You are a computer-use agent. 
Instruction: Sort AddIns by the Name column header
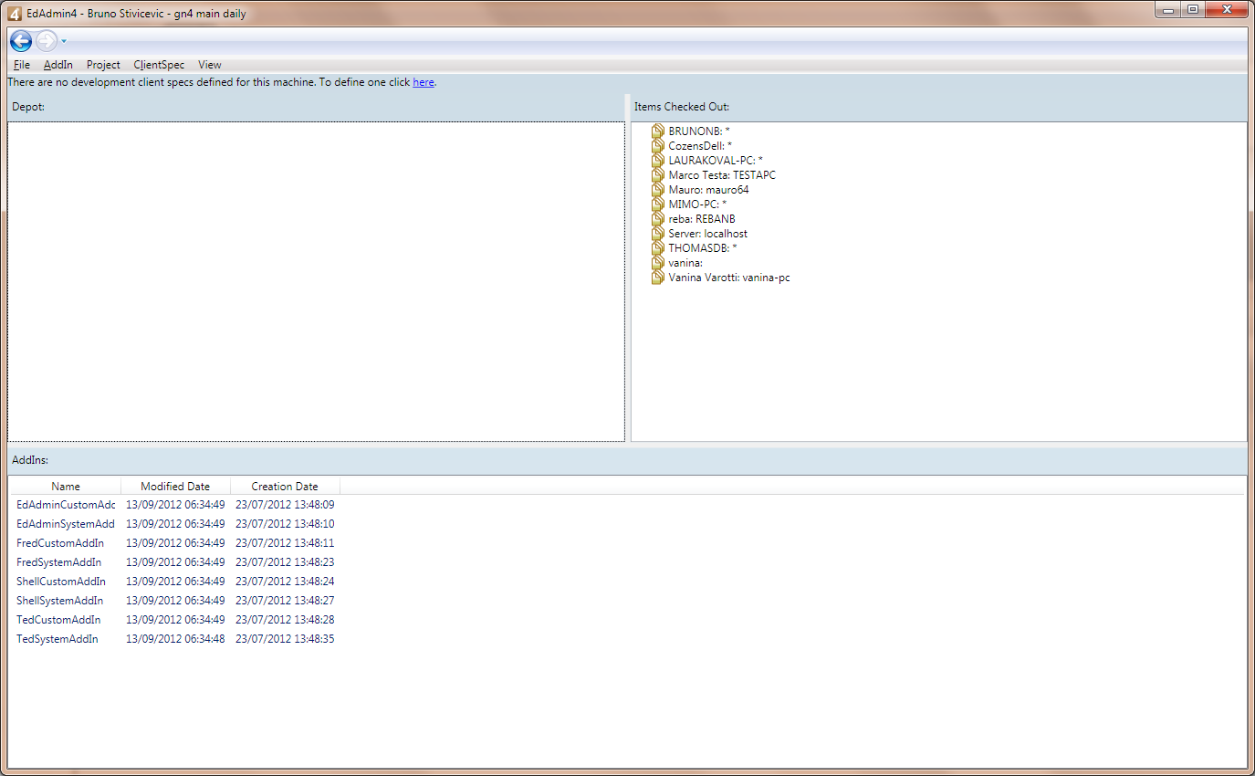[x=66, y=487]
